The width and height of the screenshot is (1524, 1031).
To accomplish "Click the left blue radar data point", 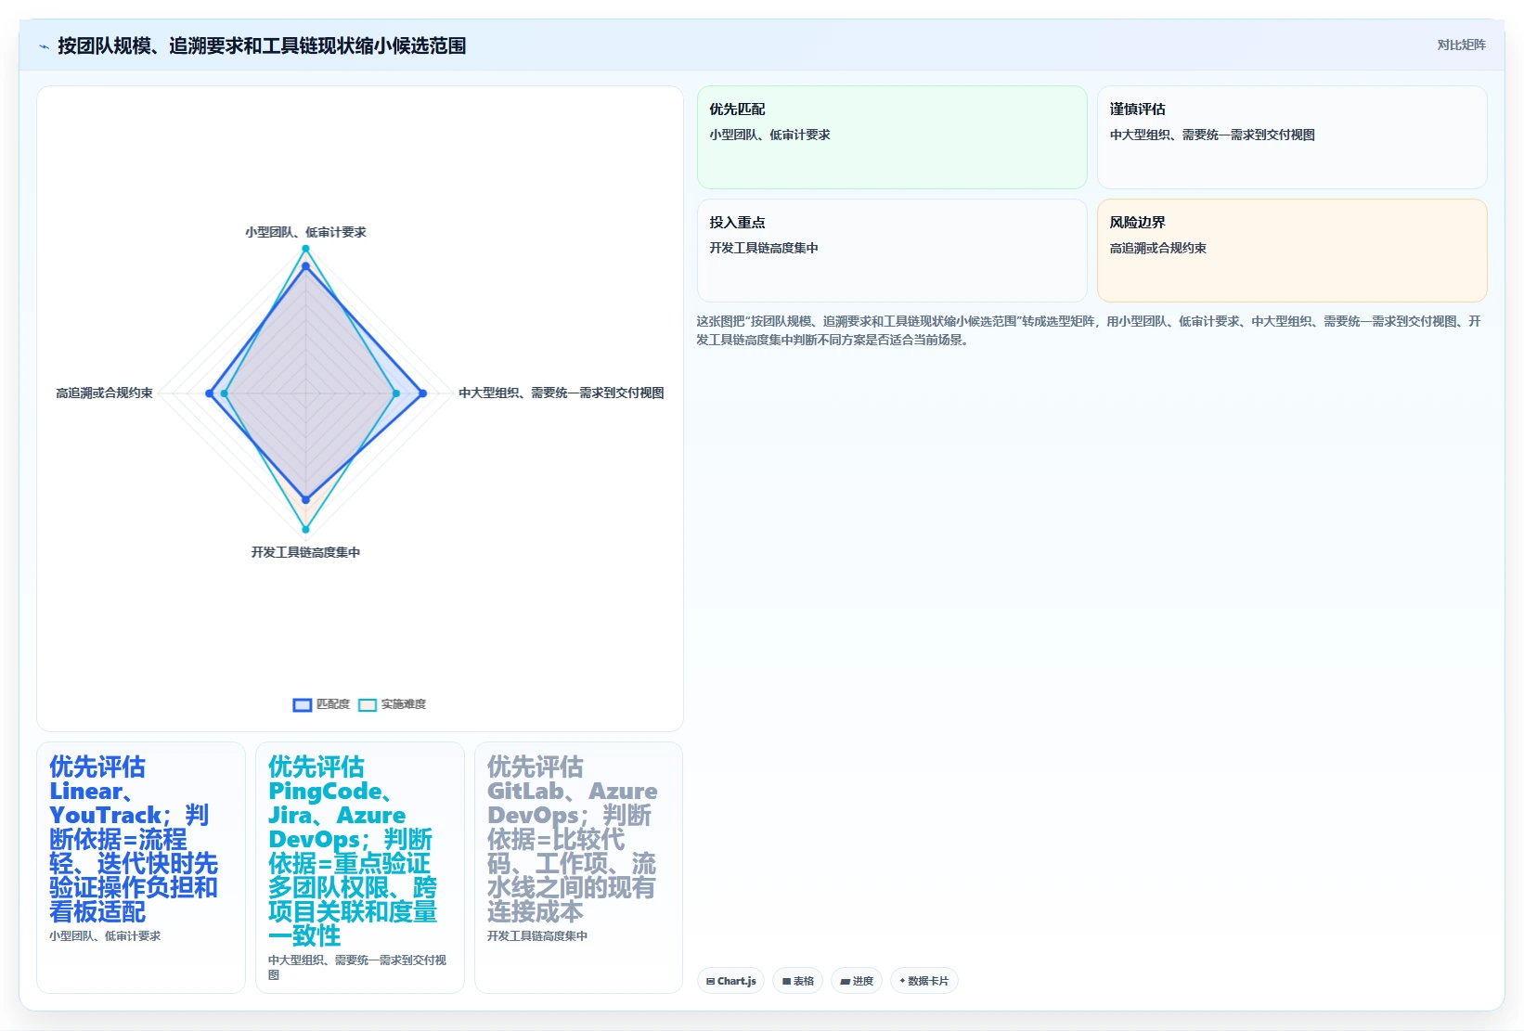I will coord(209,393).
